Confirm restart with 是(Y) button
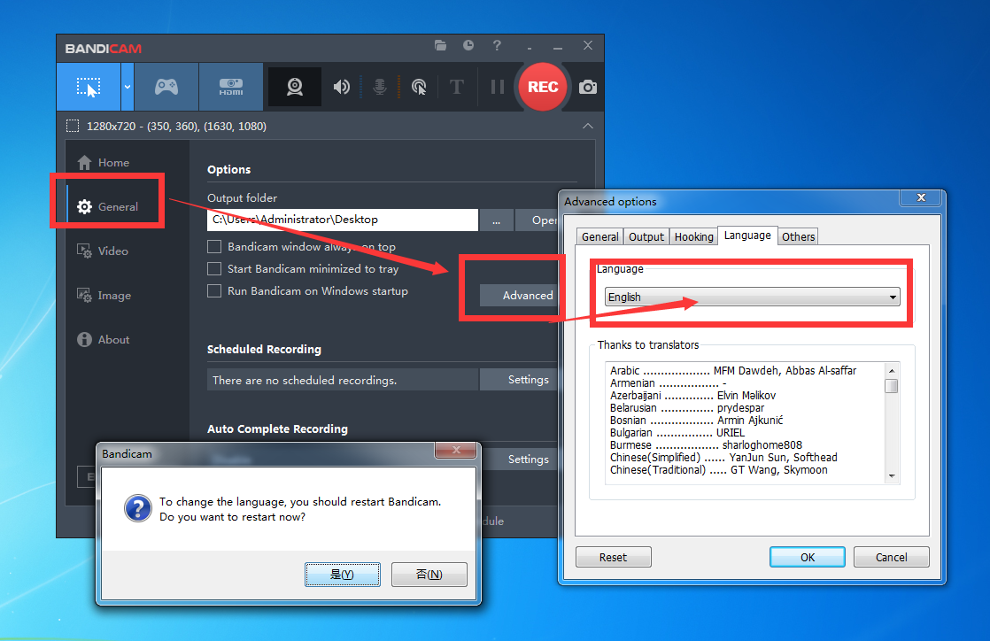 click(342, 575)
